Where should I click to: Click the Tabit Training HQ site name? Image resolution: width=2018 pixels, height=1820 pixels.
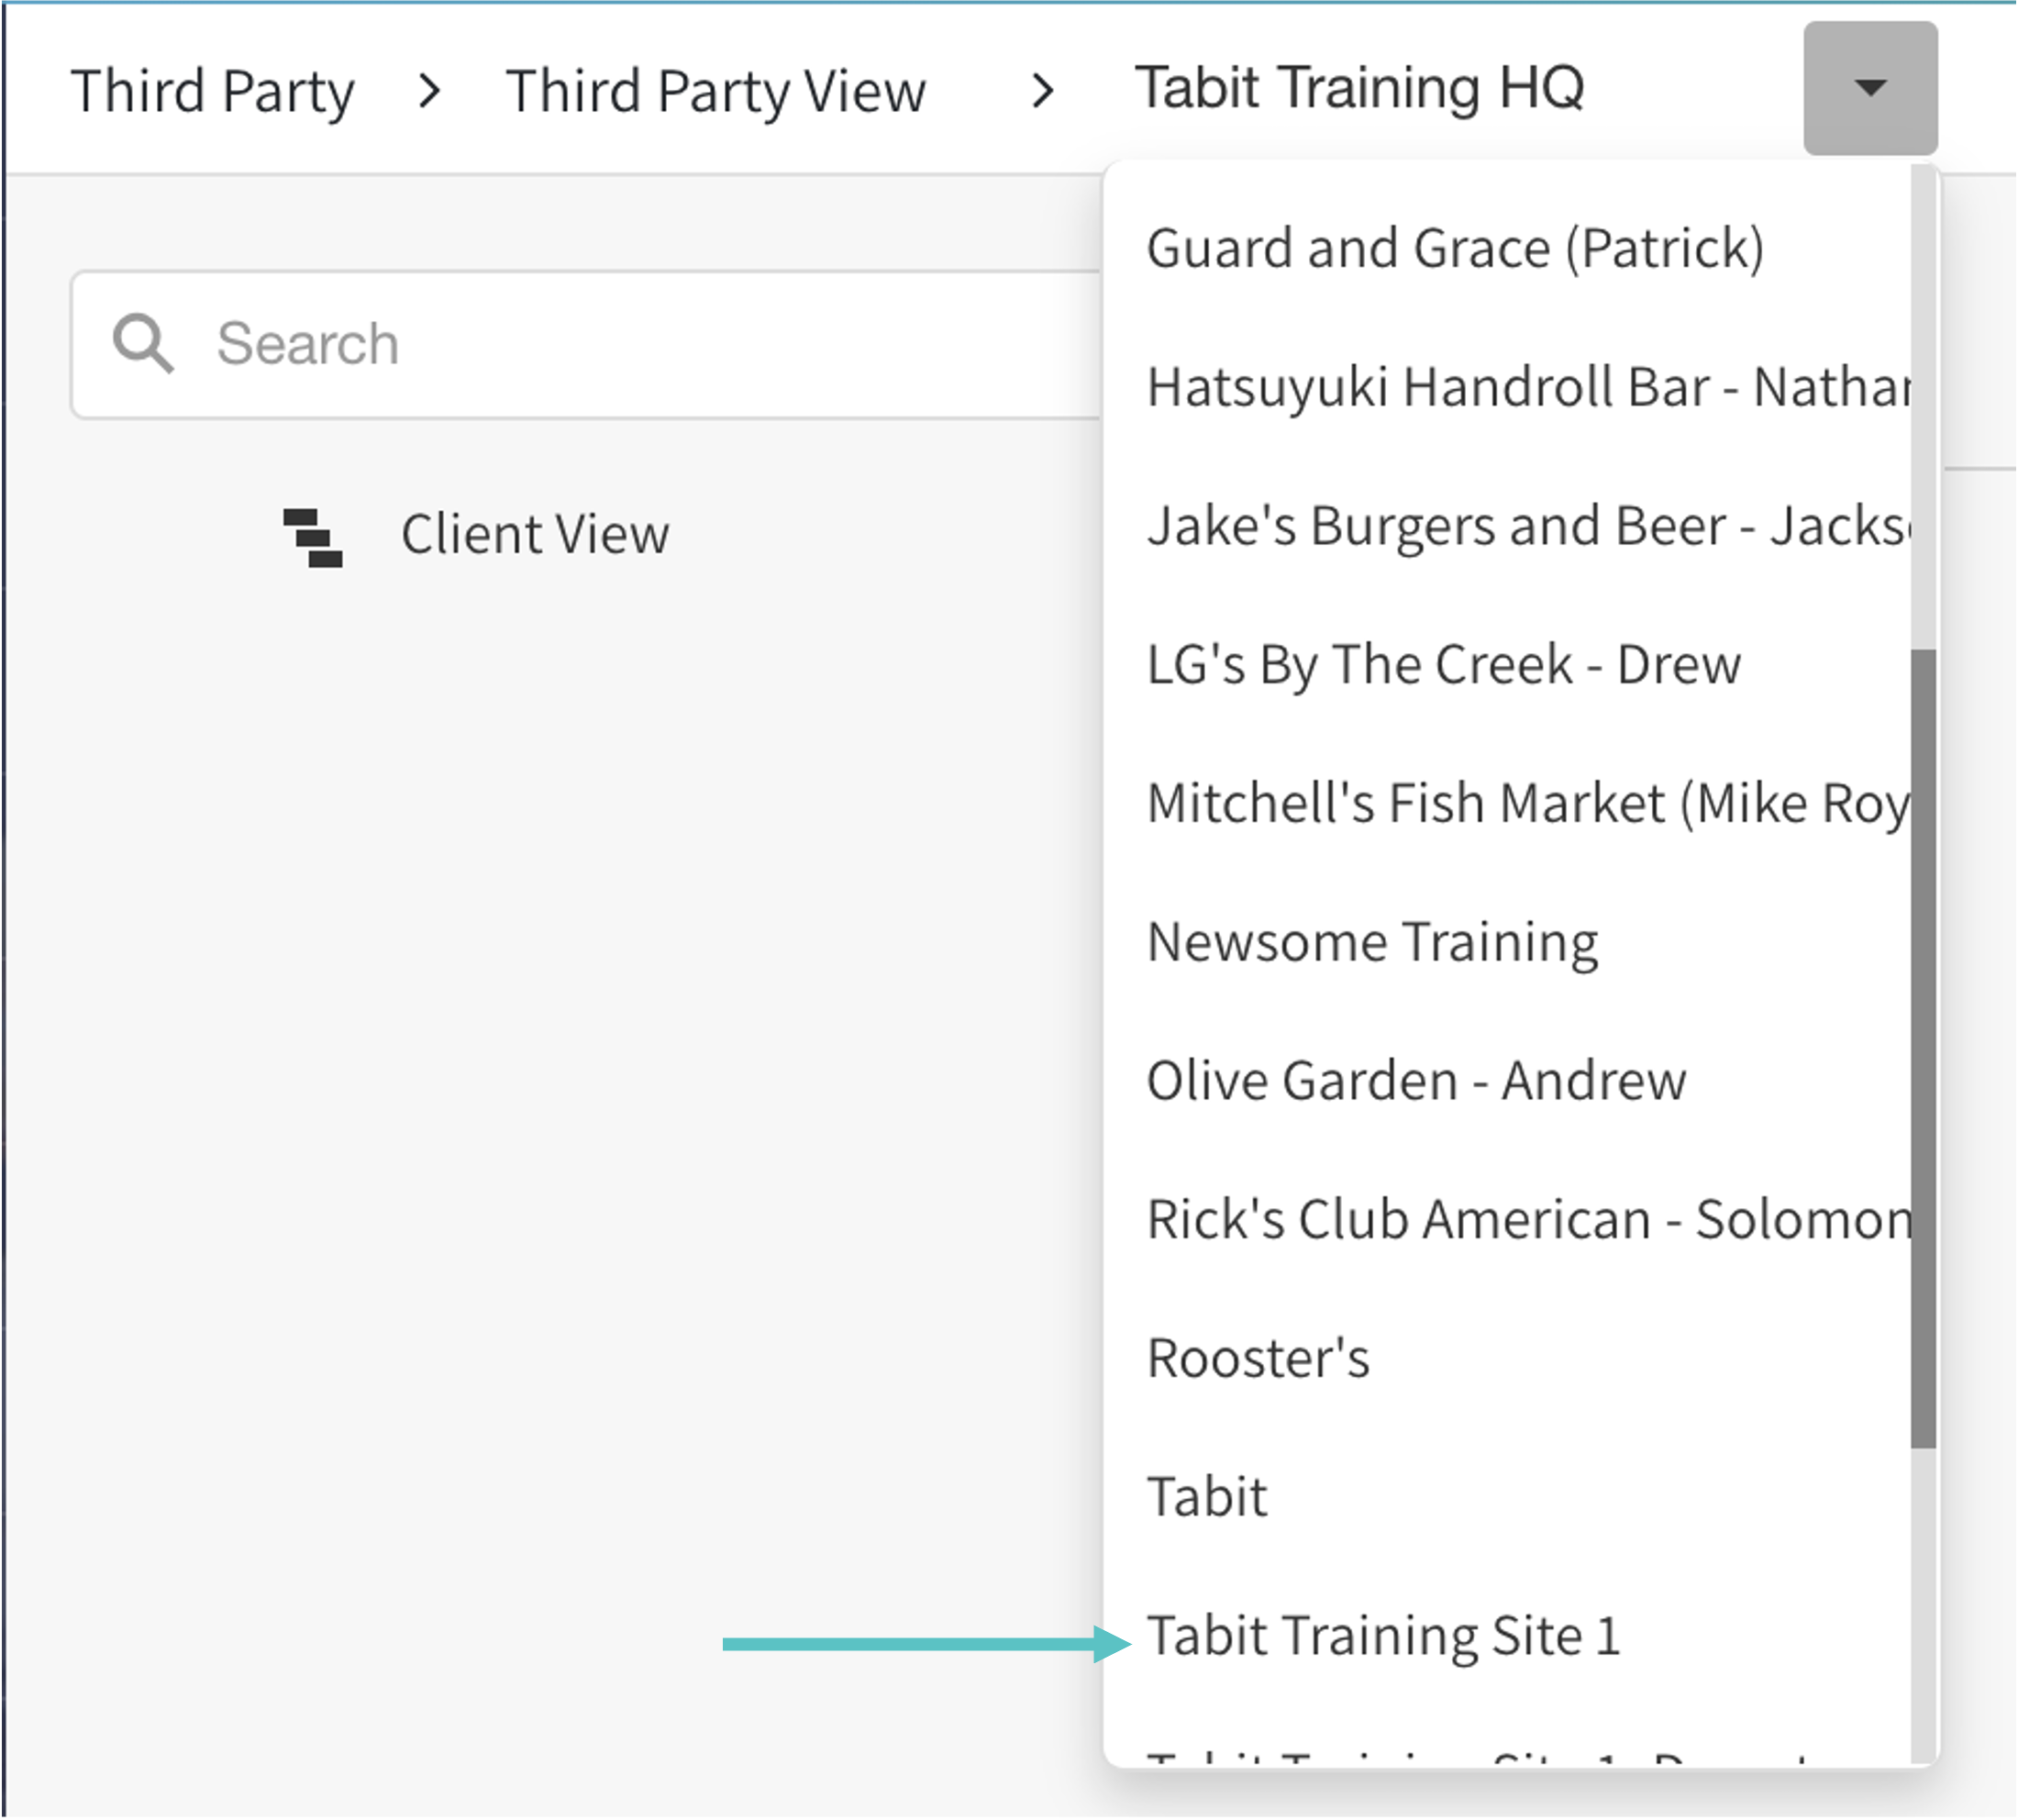[x=1358, y=88]
